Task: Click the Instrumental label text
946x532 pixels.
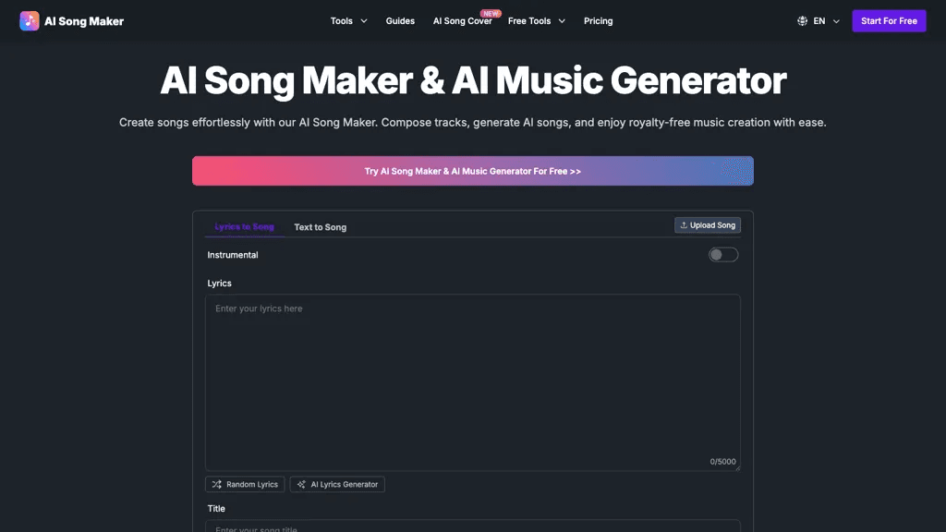Action: click(x=233, y=255)
